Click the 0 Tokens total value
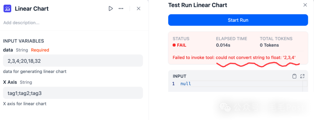The width and height of the screenshot is (314, 120). (269, 45)
